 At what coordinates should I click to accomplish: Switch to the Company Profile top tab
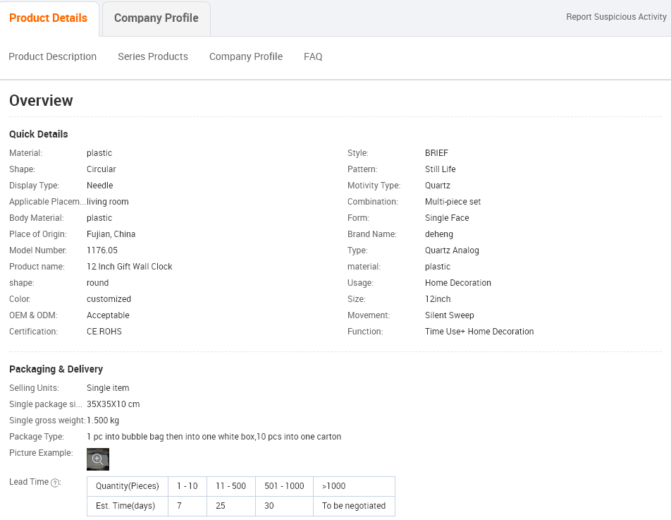[x=156, y=18]
